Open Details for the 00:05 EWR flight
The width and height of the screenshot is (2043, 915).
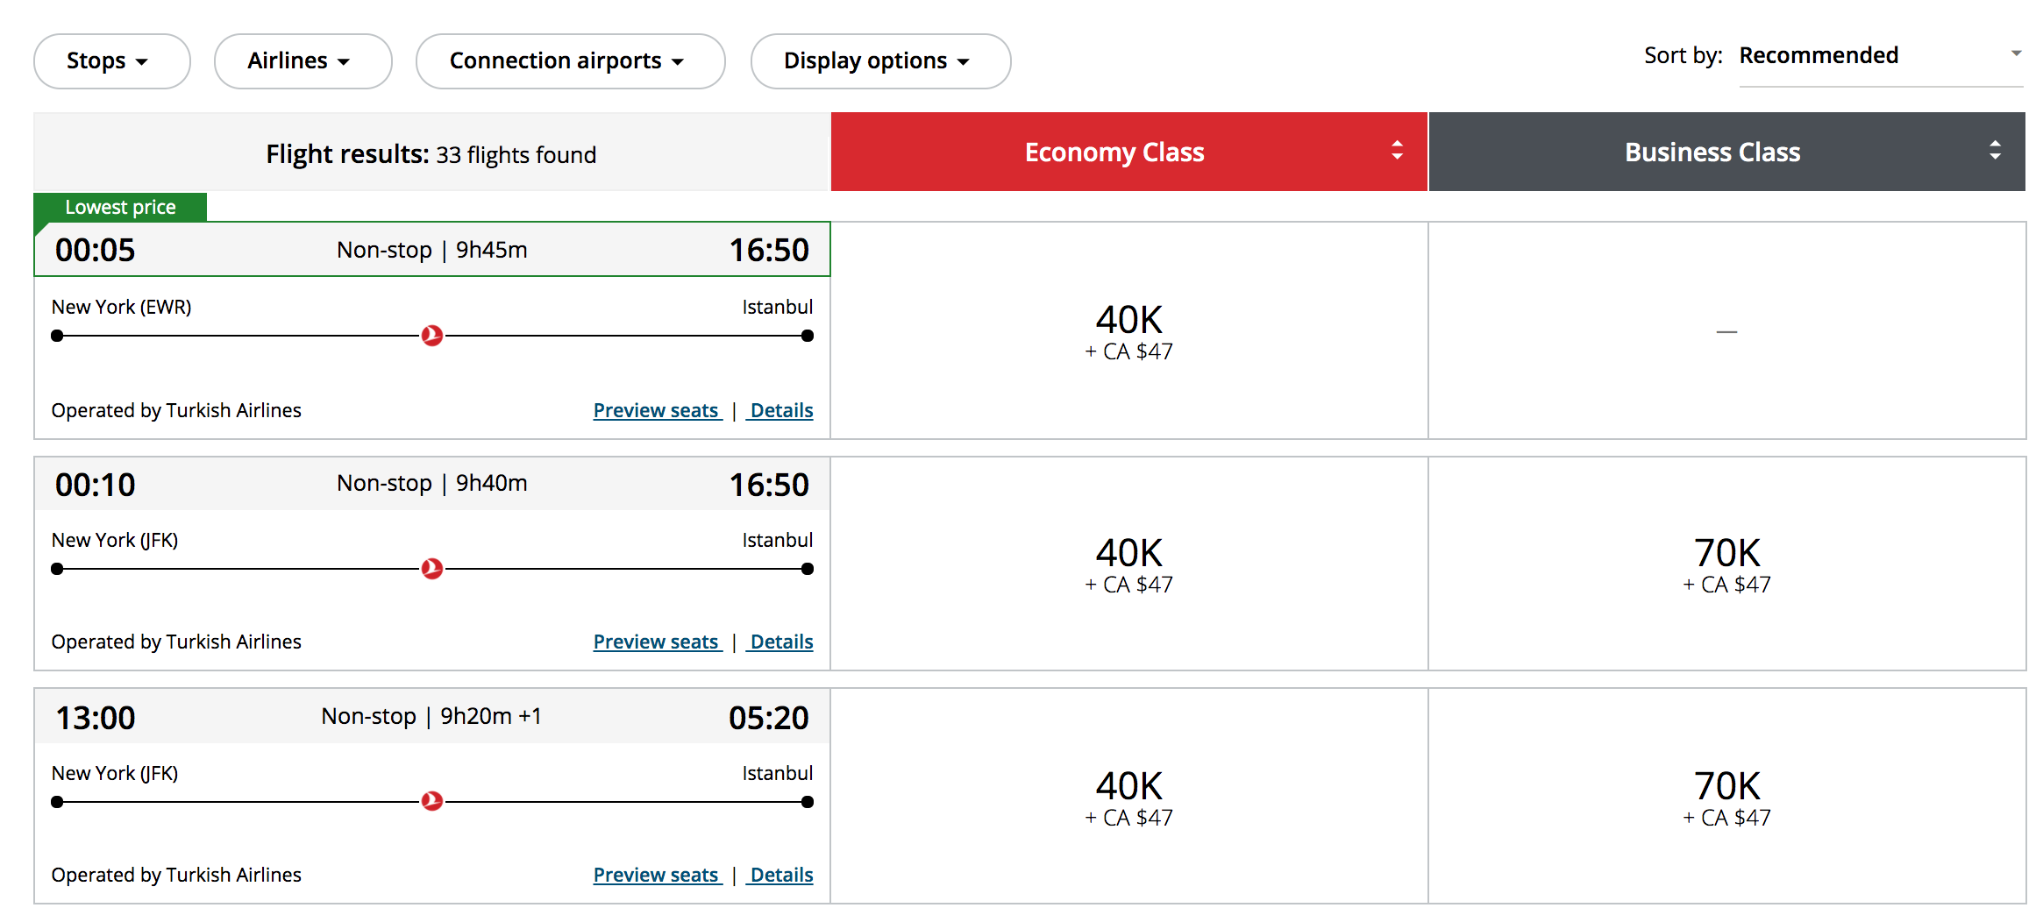[781, 411]
